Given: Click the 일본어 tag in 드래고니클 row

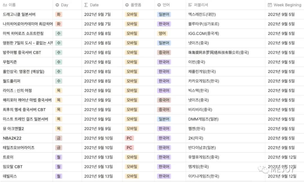Looking at the screenshot, I should [x=164, y=14].
